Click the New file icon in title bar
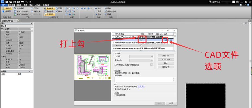 point(7,2)
